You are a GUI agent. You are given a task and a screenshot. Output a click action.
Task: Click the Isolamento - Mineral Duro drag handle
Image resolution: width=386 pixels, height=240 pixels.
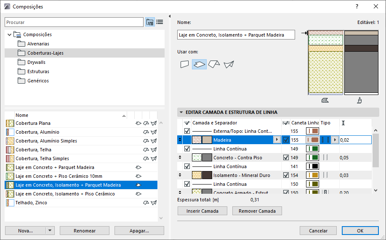point(180,175)
